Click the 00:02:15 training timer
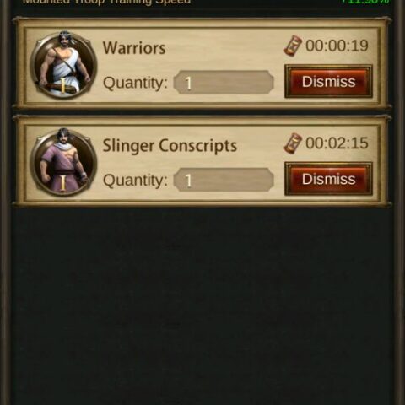Viewport: 405px width, 405px height. click(x=337, y=143)
